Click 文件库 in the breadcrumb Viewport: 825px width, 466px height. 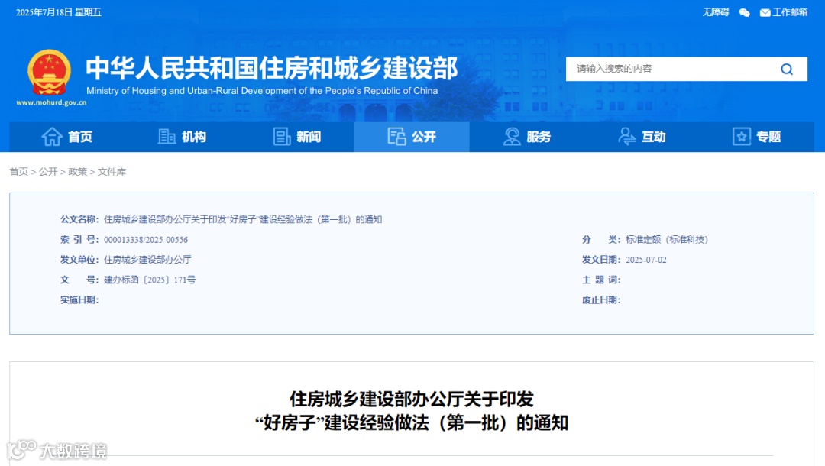point(112,172)
